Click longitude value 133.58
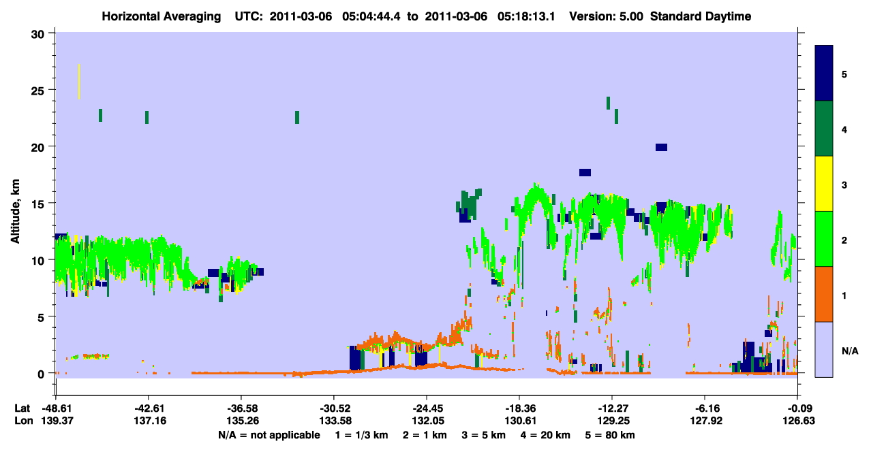Screen dimensions: 886x454 pos(334,421)
